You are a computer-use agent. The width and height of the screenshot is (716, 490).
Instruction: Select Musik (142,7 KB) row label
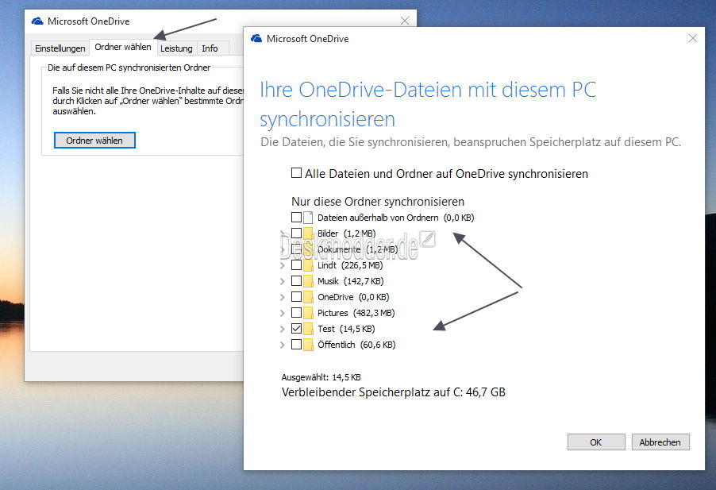click(x=351, y=281)
